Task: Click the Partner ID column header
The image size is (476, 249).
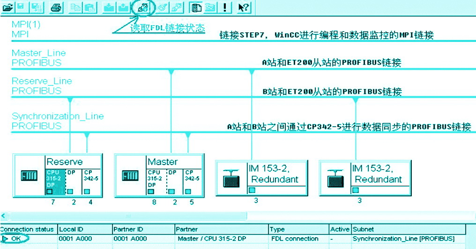Action: point(143,229)
